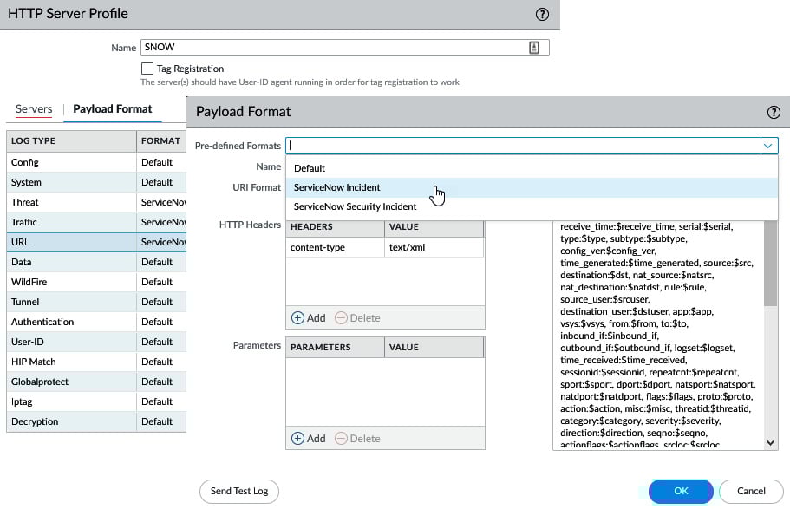Click plus icon to add HTTP header
The image size is (790, 509).
297,318
